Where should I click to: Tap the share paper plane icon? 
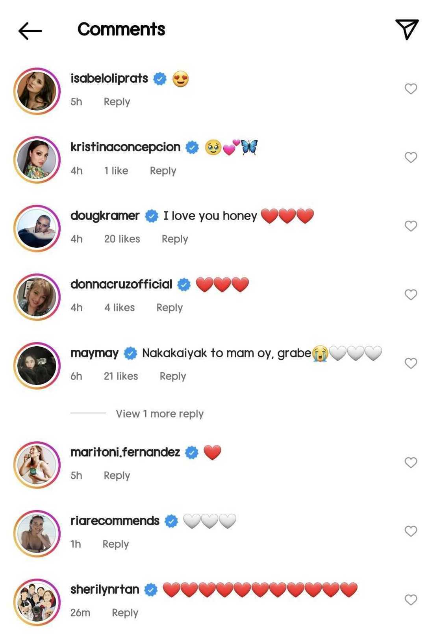pos(407,29)
